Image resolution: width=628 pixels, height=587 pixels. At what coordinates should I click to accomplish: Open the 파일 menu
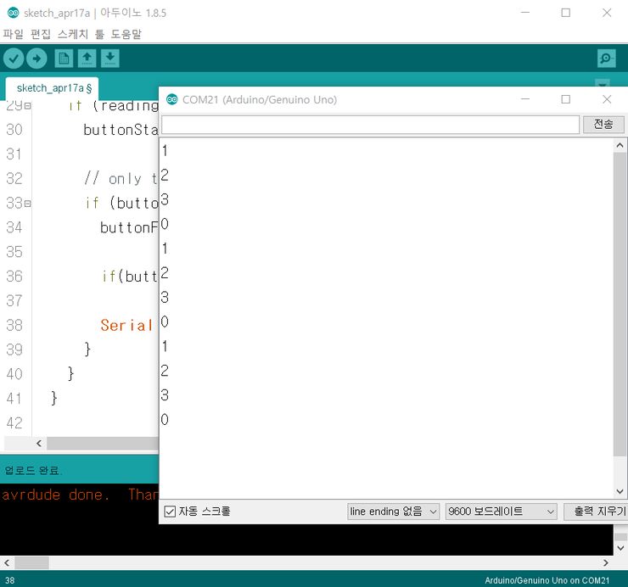[14, 35]
